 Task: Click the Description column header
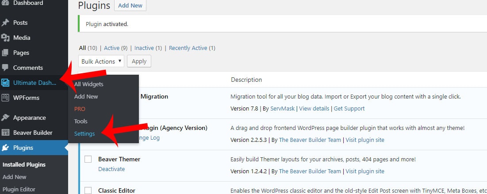246,80
